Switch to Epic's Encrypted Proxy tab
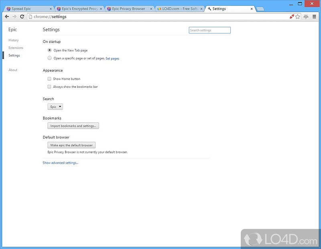The height and width of the screenshot is (249, 321). point(79,8)
